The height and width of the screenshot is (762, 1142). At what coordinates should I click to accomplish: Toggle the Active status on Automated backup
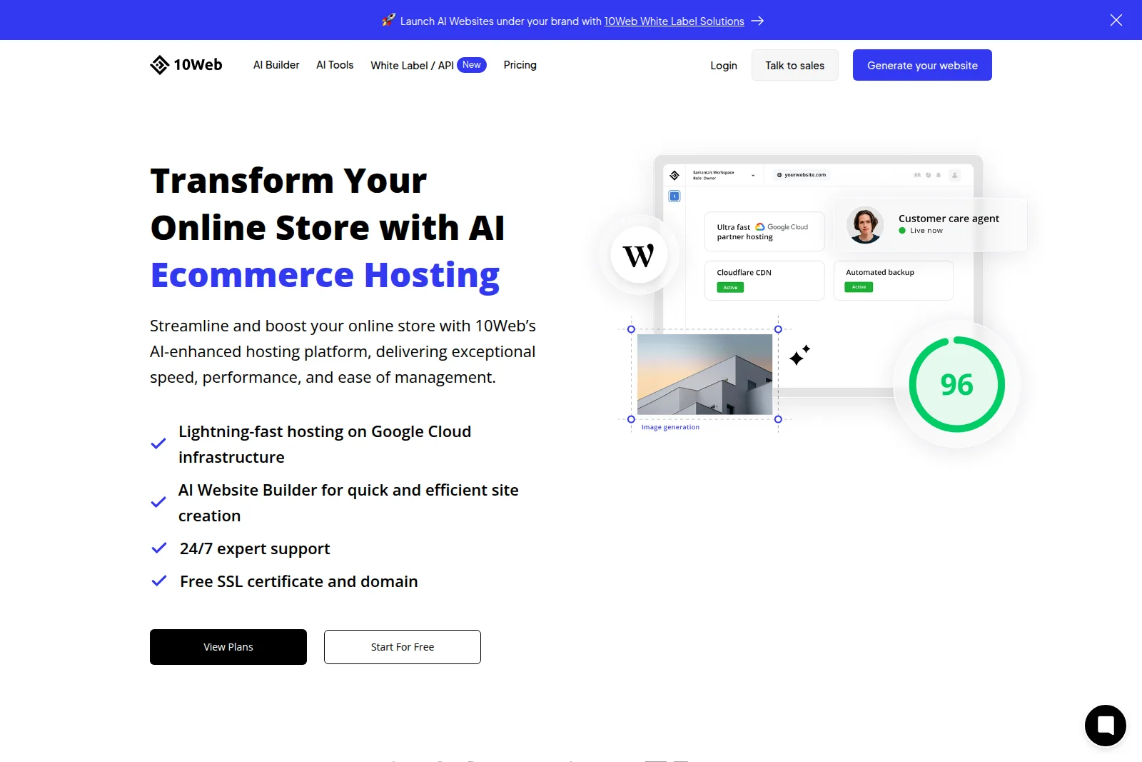coord(859,287)
